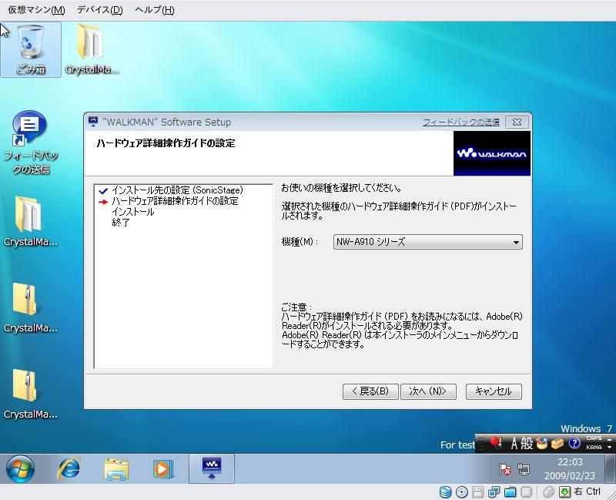
Task: Select the open CrystalMa... folder below feedback shortcut
Action: pos(31,222)
